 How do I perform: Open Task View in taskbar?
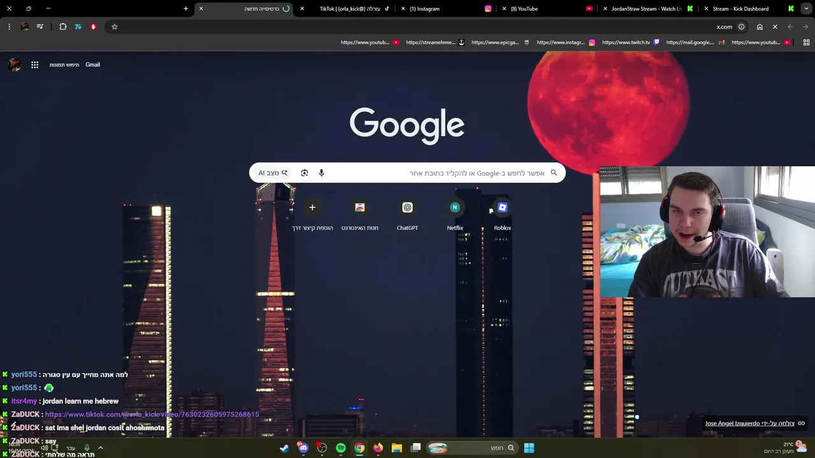416,448
